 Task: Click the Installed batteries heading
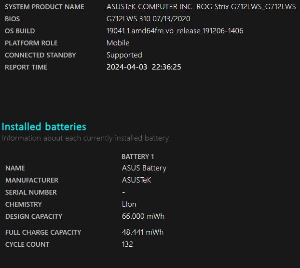point(44,127)
